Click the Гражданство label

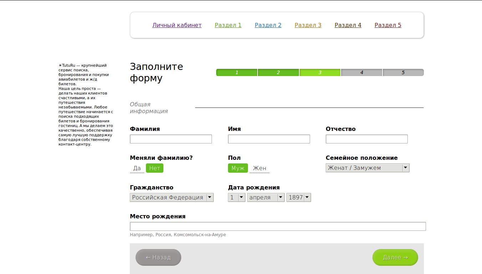(x=152, y=187)
